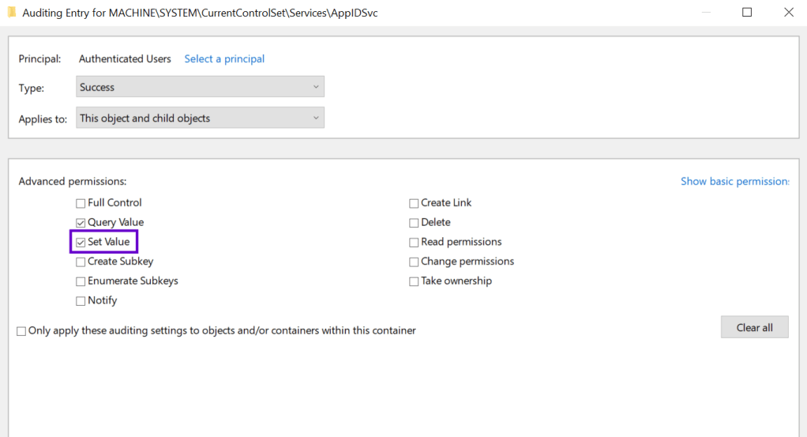Tick the Create Subkey checkbox

(81, 262)
